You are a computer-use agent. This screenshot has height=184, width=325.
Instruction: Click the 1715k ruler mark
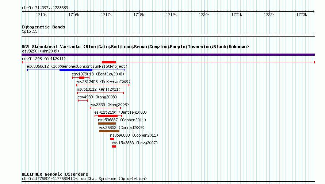(x=41, y=15)
